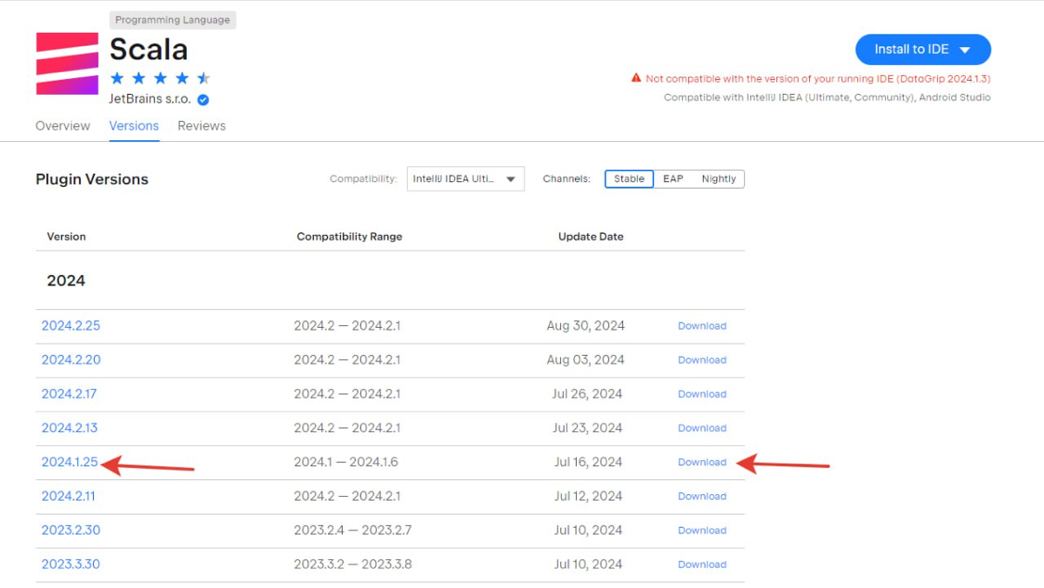1044x588 pixels.
Task: Switch channel to Nightly
Action: click(x=719, y=179)
